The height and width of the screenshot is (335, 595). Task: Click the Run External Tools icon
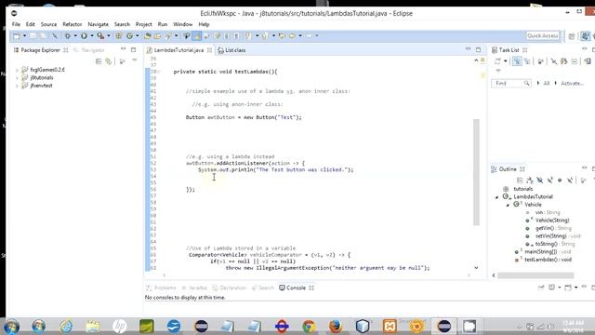pyautogui.click(x=100, y=36)
